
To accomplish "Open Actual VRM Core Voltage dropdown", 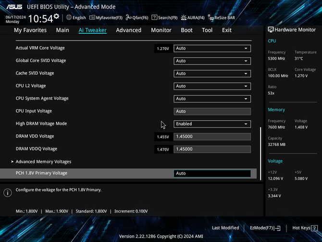I will pyautogui.click(x=212, y=48).
